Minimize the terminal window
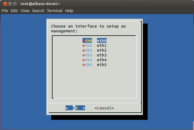The image size is (194, 130). 10,4
